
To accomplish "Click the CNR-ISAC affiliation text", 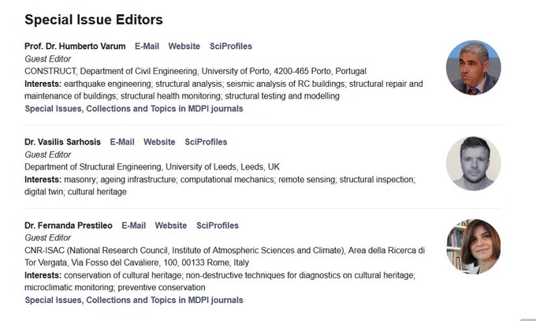I will click(225, 256).
